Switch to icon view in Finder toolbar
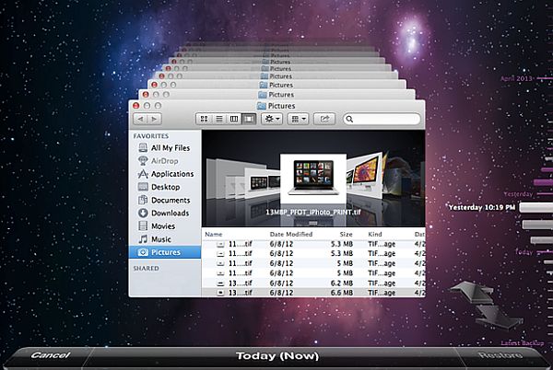 pos(204,119)
